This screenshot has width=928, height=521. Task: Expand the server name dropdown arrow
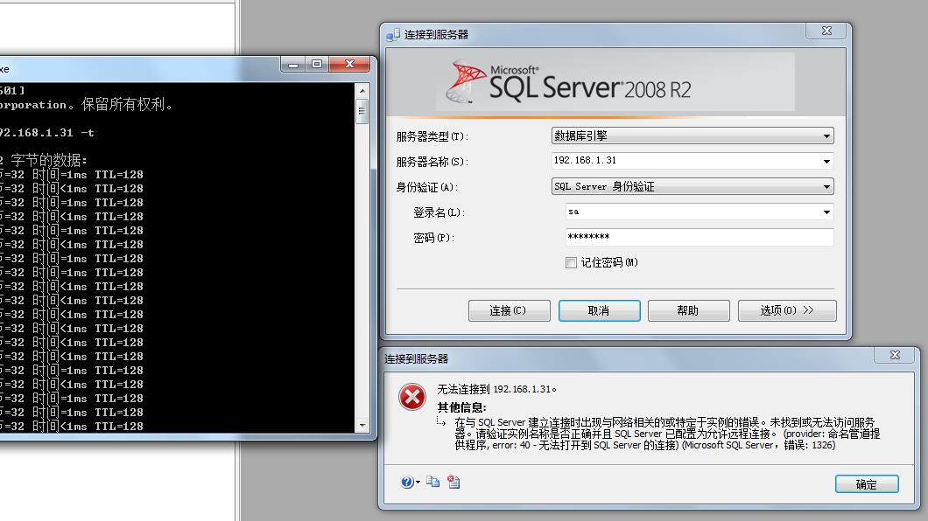point(826,161)
